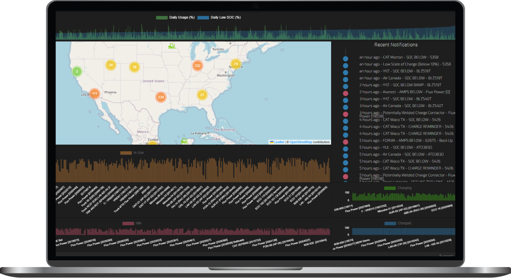Click the forklift icon near Cuba
Viewport: 511px width, 278px height.
click(184, 141)
